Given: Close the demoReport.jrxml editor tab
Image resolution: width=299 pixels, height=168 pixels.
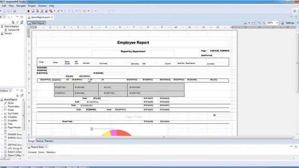Looking at the screenshot, I should [52, 17].
